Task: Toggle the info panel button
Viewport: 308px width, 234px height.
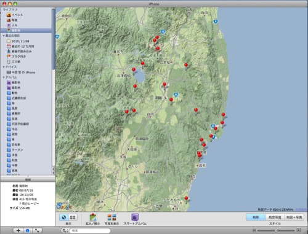Action: pyautogui.click(x=28, y=230)
